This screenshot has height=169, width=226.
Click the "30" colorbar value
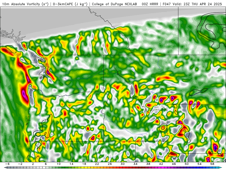[x=123, y=164]
